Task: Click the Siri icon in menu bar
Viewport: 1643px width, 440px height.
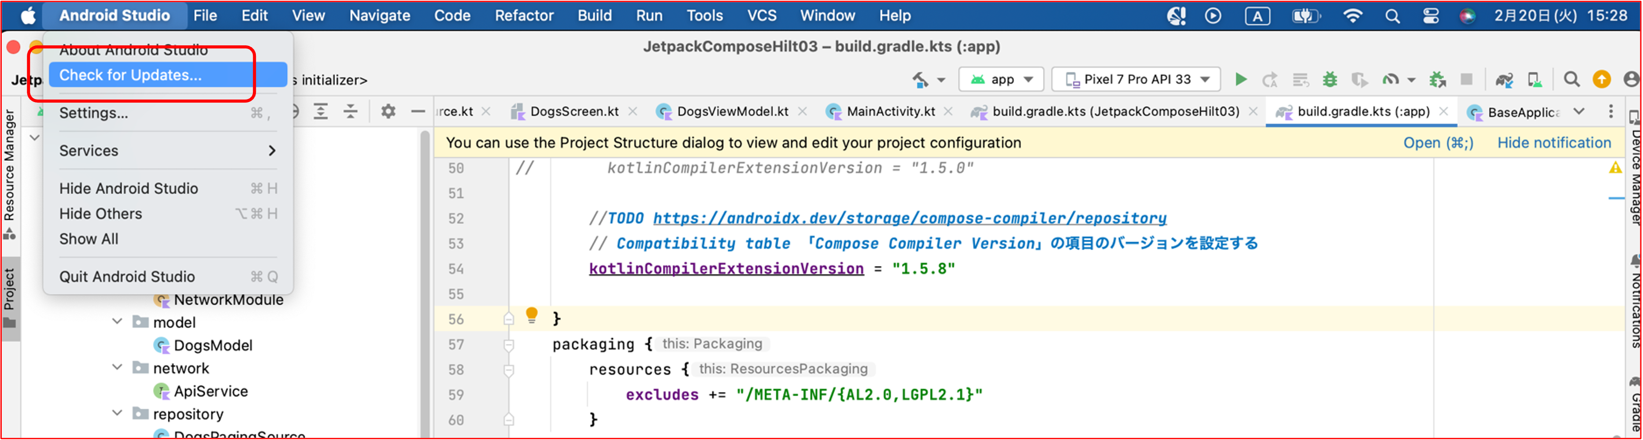Action: [1467, 16]
